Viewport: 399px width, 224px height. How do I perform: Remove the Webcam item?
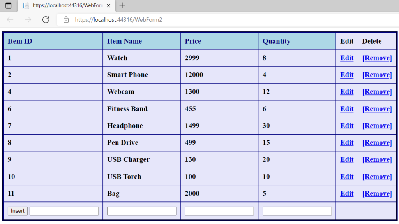pyautogui.click(x=377, y=92)
